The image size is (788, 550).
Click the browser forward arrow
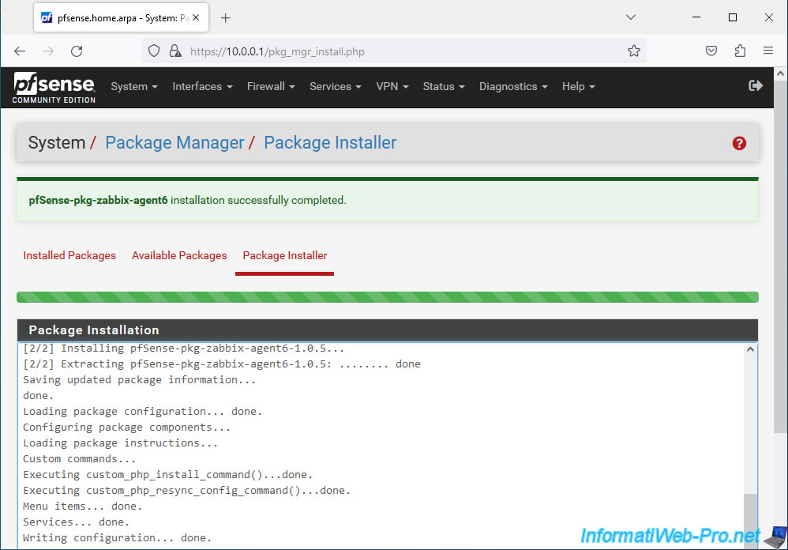tap(48, 51)
